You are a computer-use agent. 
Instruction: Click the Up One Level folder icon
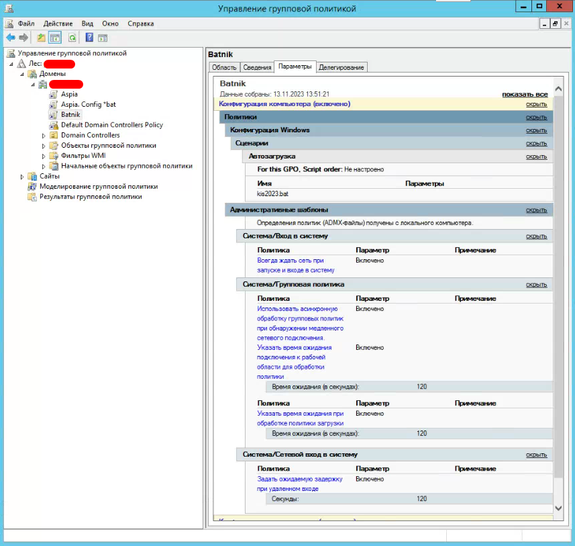[x=42, y=38]
